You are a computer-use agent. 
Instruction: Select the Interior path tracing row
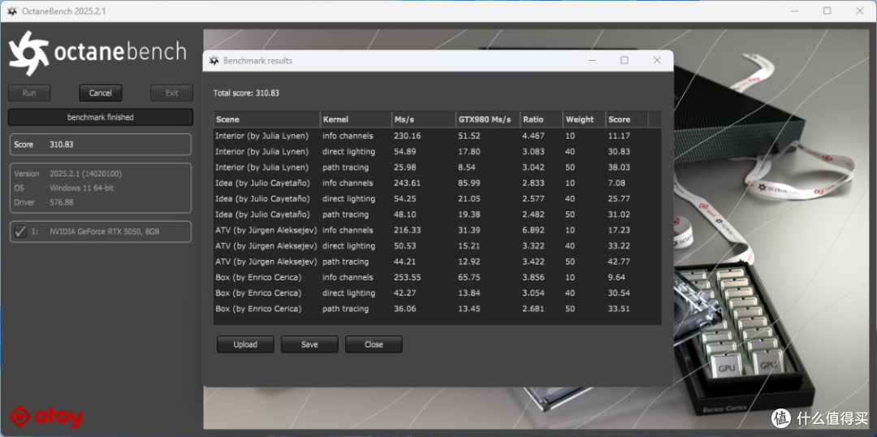[437, 167]
